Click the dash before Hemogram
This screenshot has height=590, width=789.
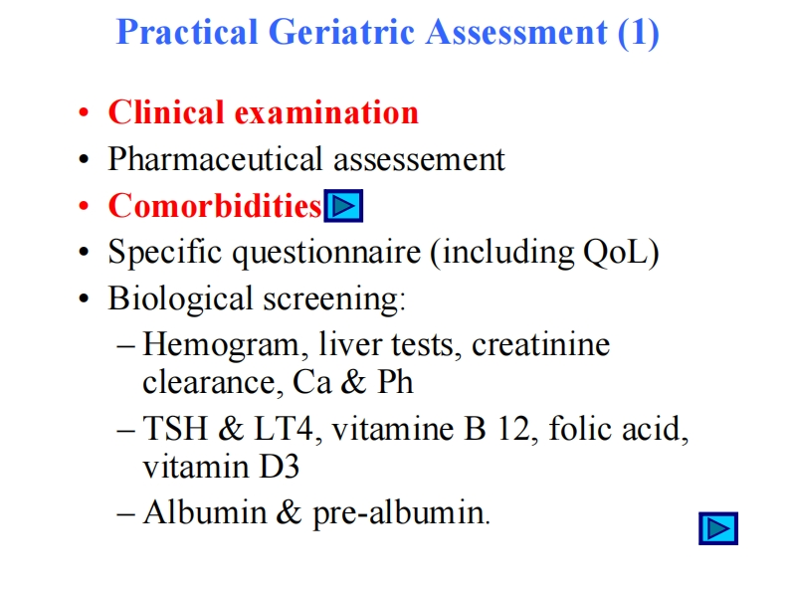tap(126, 346)
